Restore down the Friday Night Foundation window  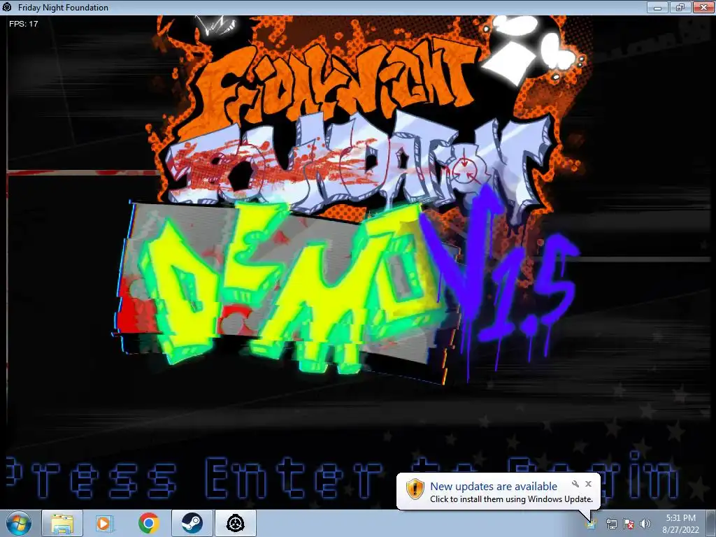tap(680, 7)
